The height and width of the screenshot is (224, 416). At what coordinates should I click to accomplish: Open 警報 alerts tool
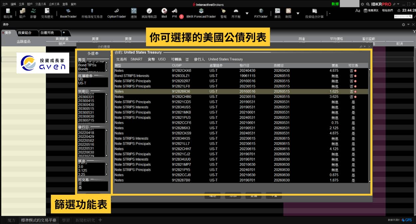point(223,13)
